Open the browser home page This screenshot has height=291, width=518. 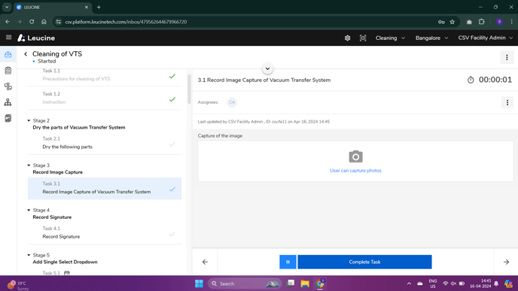click(x=44, y=22)
